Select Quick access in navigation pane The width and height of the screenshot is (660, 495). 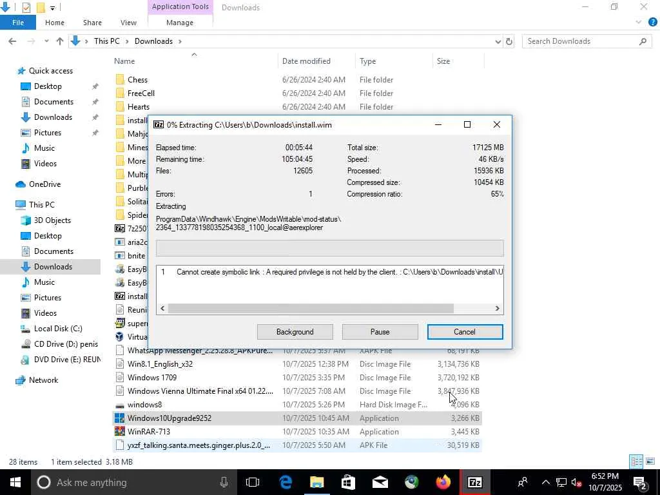point(50,71)
